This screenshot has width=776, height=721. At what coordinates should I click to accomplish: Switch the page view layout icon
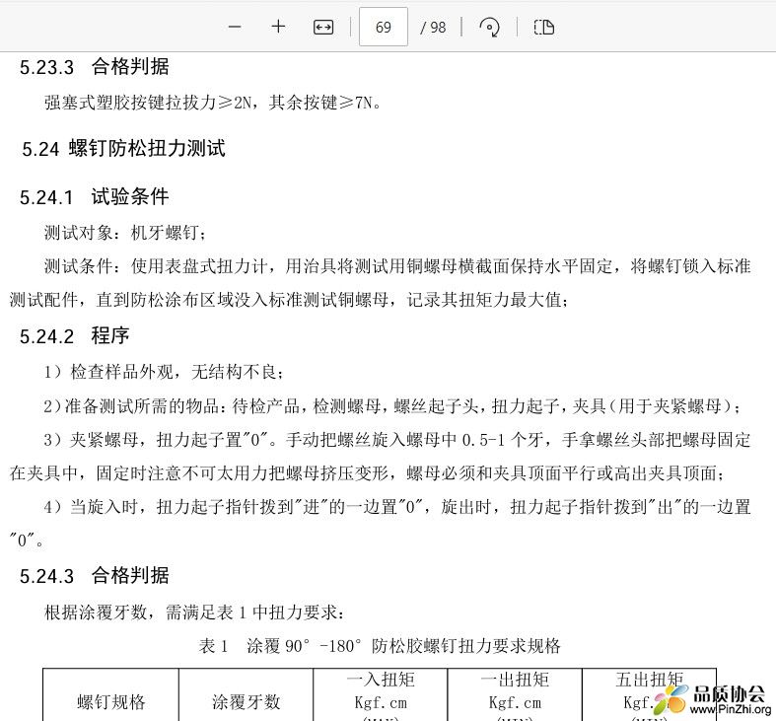coord(544,27)
